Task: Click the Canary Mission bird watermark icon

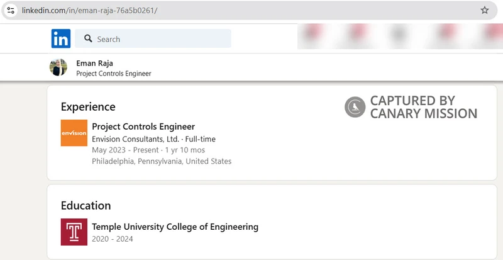Action: (355, 107)
